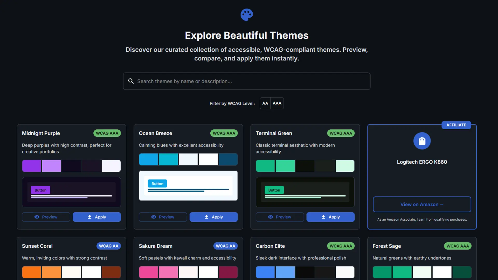Enable the AA WCAG filter
This screenshot has height=280, width=498.
point(265,103)
